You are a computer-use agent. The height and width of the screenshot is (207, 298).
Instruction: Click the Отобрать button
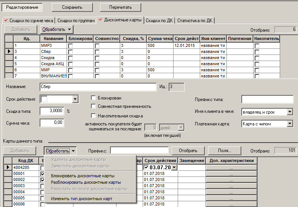click(x=188, y=151)
